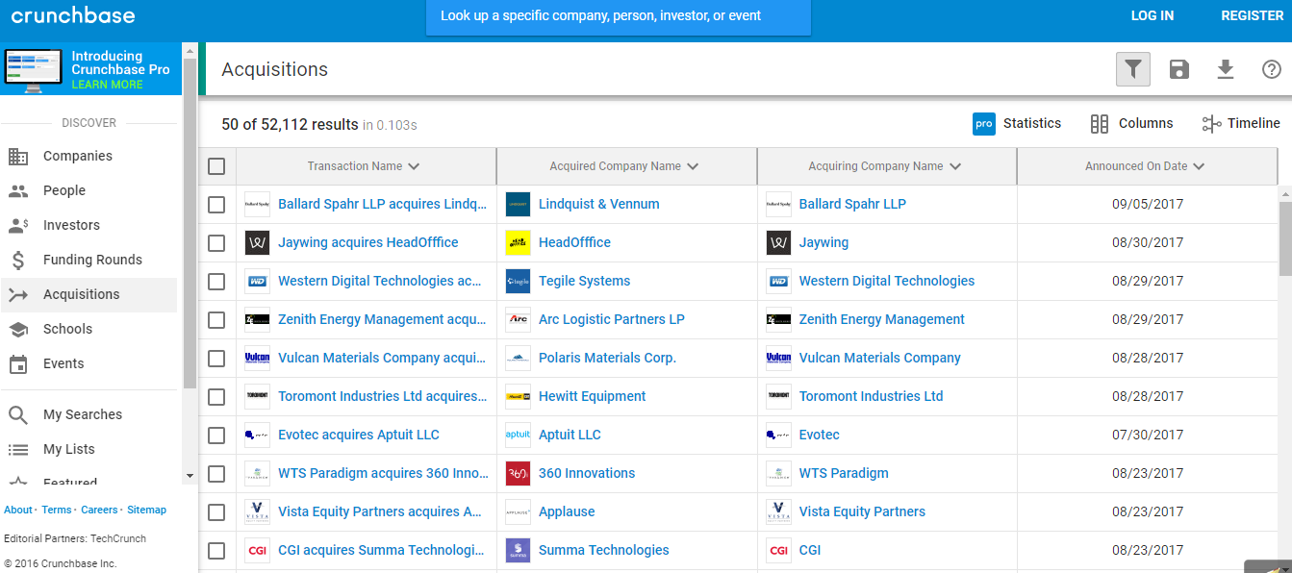This screenshot has height=573, width=1292.
Task: Click the Schools graduation cap icon
Action: point(18,329)
